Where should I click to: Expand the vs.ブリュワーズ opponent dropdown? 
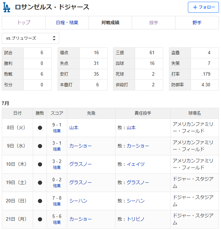point(30,38)
